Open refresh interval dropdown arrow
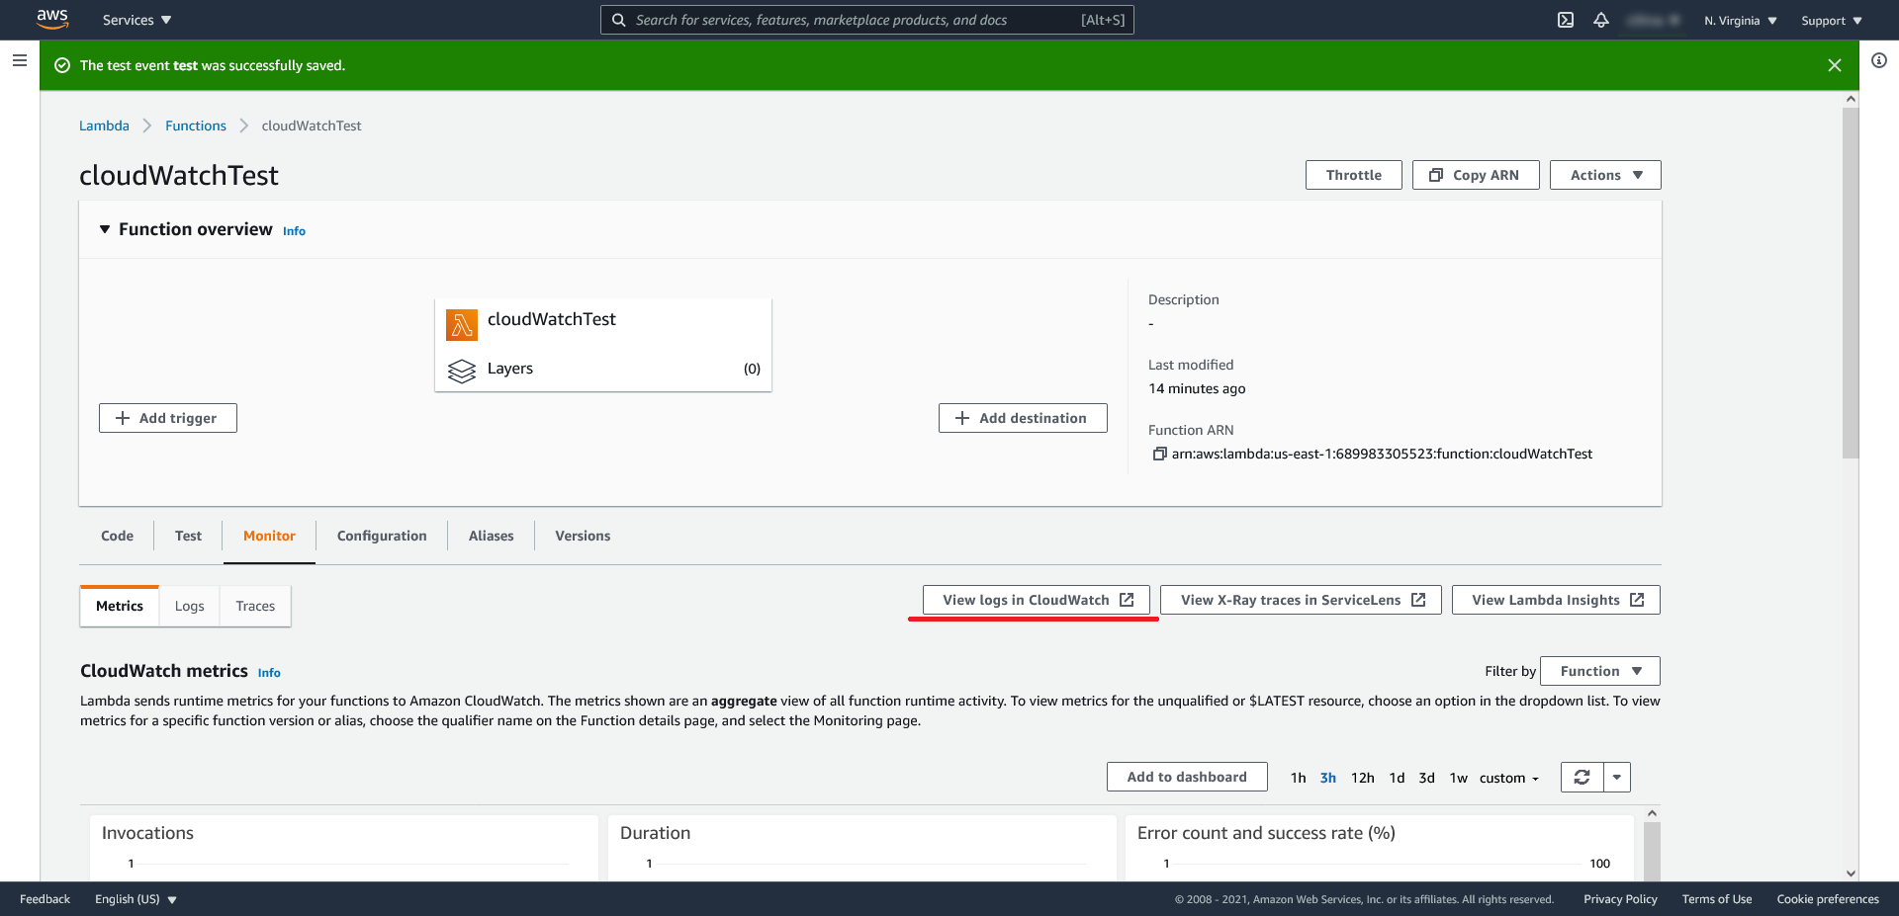Viewport: 1899px width, 916px height. click(1617, 778)
